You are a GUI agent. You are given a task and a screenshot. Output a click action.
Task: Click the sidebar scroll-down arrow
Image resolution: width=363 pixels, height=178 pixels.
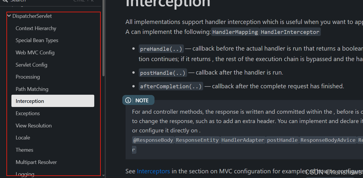[103, 175]
